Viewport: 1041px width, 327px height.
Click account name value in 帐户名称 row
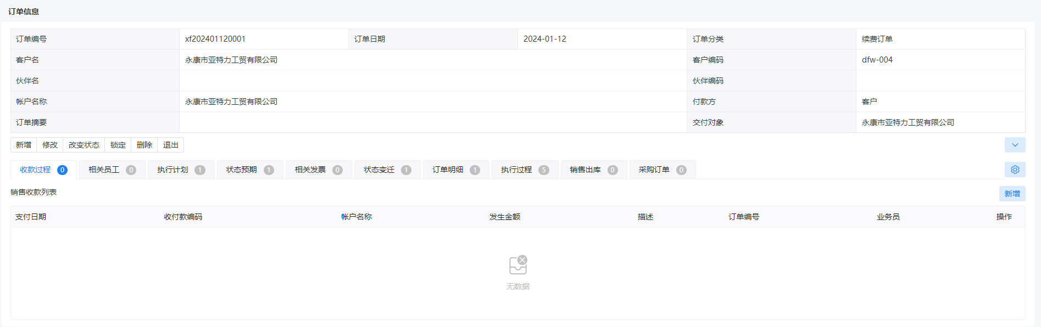point(231,102)
